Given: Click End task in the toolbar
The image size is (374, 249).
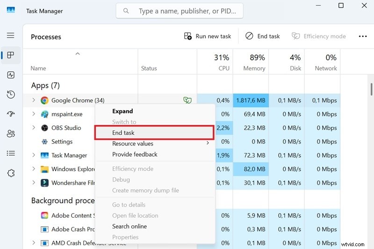Looking at the screenshot, I should tap(262, 36).
